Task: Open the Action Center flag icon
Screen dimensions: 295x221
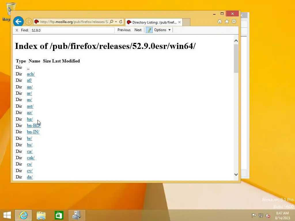Action: 254,215
